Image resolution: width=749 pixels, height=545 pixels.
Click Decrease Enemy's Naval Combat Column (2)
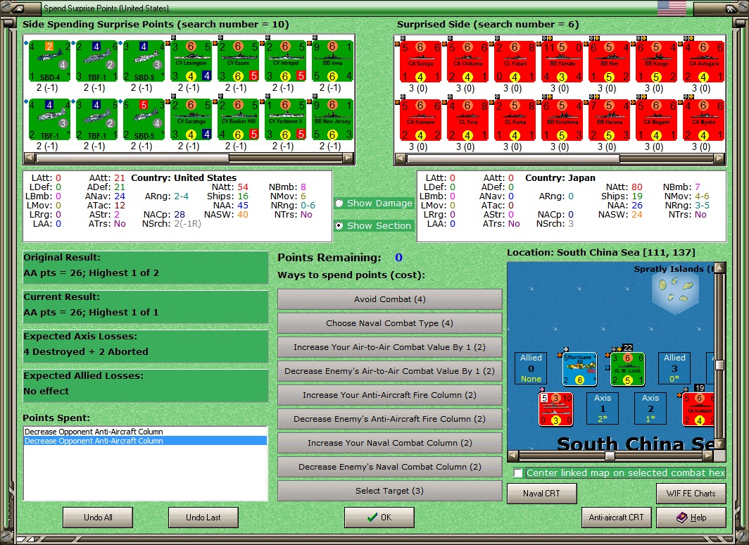[390, 467]
